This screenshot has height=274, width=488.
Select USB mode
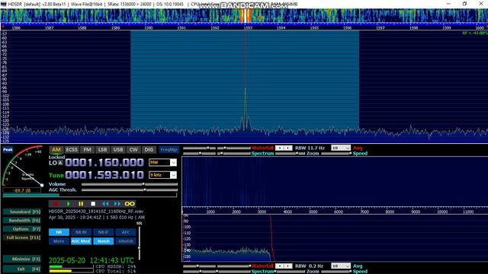point(118,150)
